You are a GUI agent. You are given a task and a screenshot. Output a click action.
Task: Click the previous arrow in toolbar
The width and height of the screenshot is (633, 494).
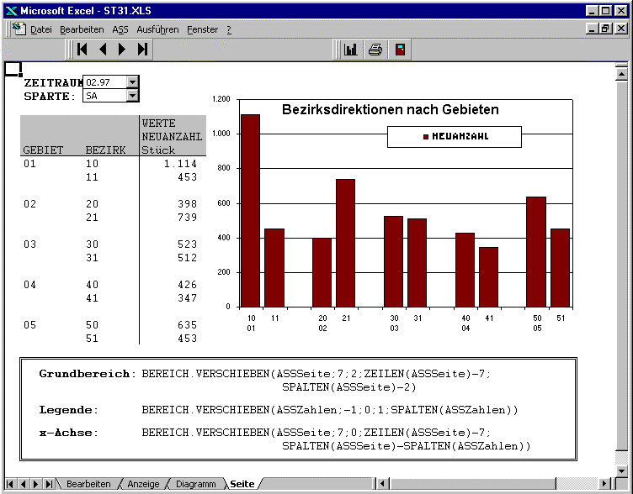pos(103,50)
